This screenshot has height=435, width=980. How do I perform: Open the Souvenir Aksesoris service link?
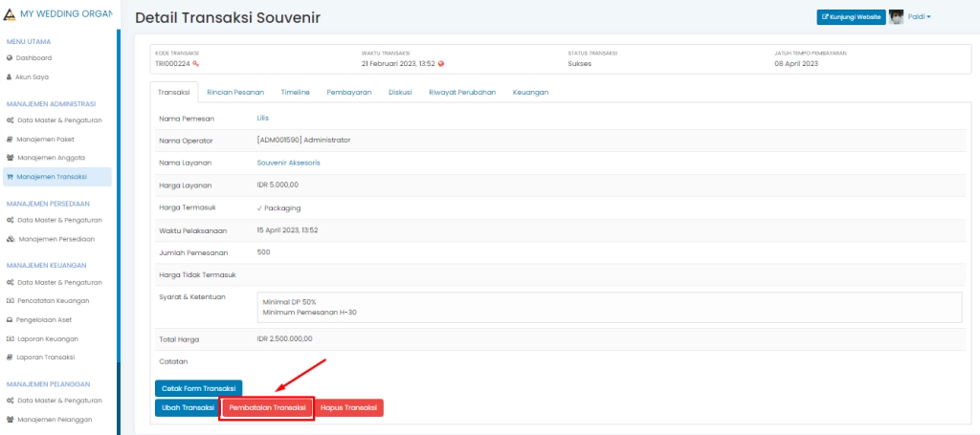(x=288, y=163)
